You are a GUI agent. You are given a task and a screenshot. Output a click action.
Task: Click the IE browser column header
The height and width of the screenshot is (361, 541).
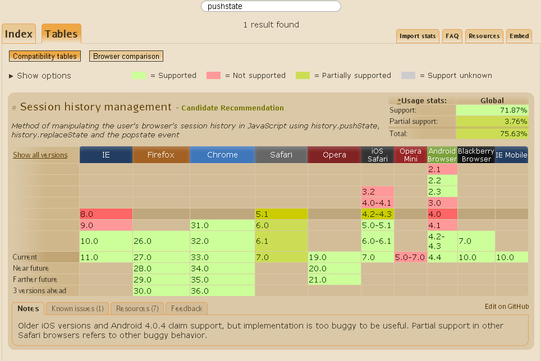click(106, 155)
